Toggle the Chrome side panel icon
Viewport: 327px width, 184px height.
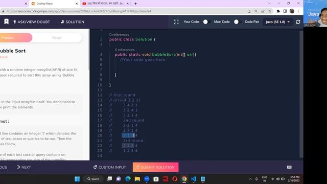(285, 11)
